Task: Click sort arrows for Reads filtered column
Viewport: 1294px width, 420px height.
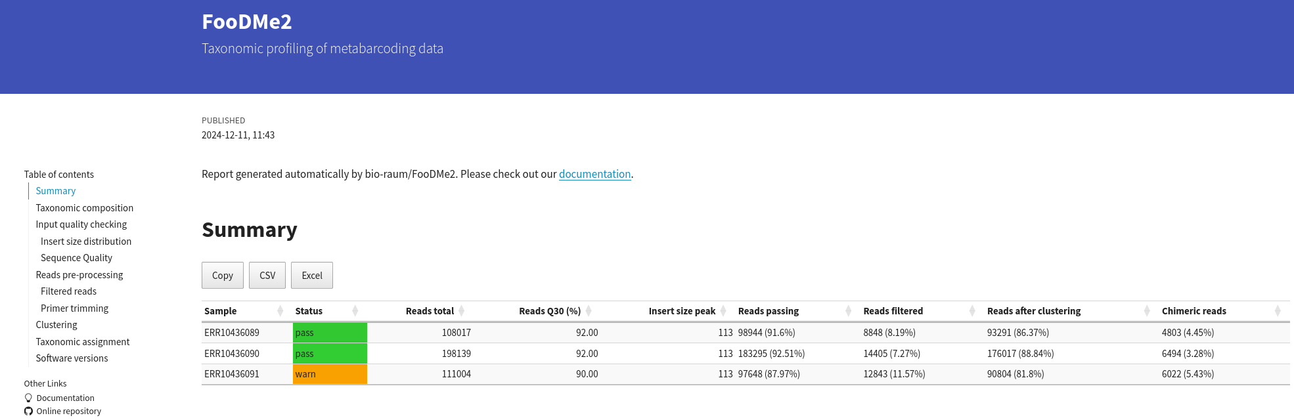Action: [x=972, y=311]
